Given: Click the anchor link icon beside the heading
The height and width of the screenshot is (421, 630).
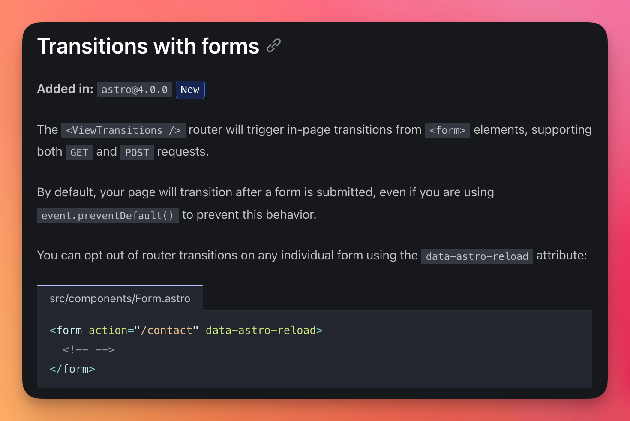Looking at the screenshot, I should (273, 45).
